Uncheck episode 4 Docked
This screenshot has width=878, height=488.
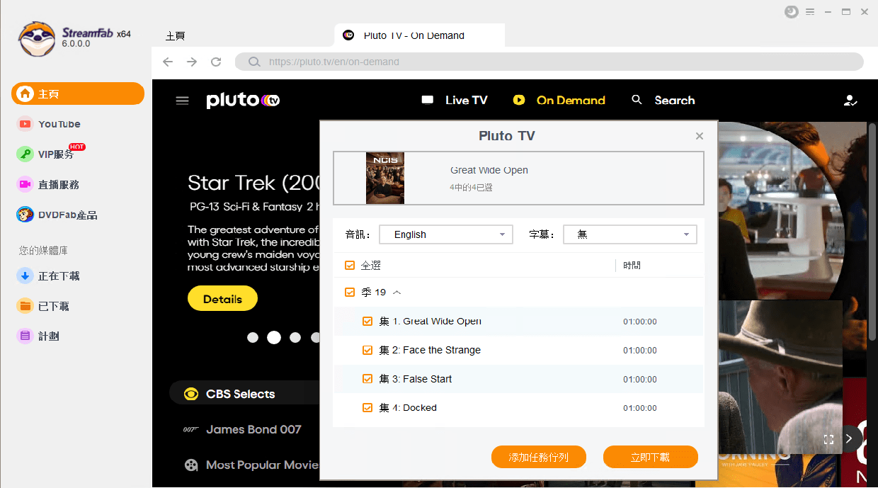click(x=367, y=408)
